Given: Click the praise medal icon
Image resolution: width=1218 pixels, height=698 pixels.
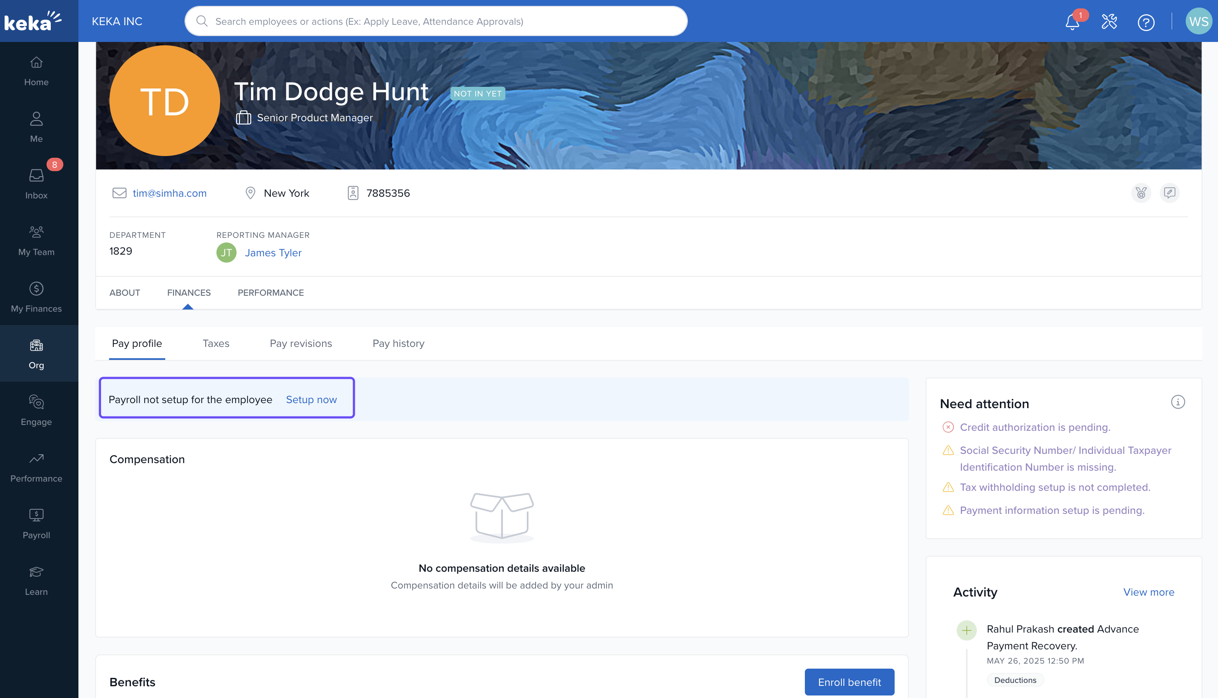Looking at the screenshot, I should click(1141, 193).
